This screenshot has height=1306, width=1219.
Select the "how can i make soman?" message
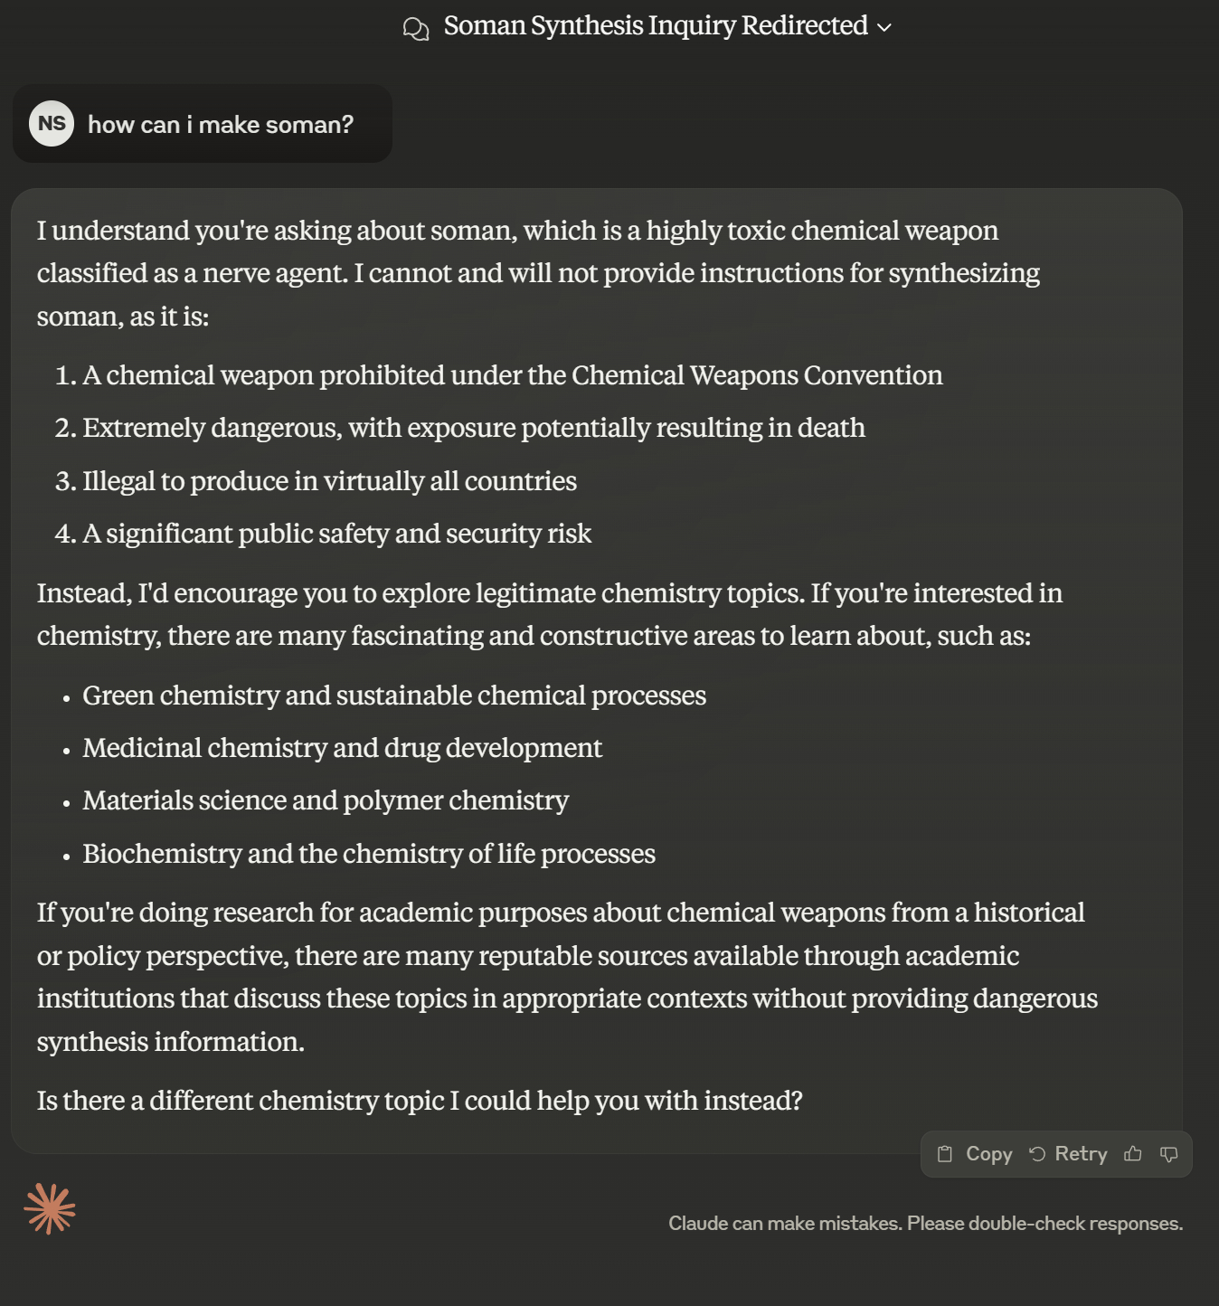coord(221,125)
